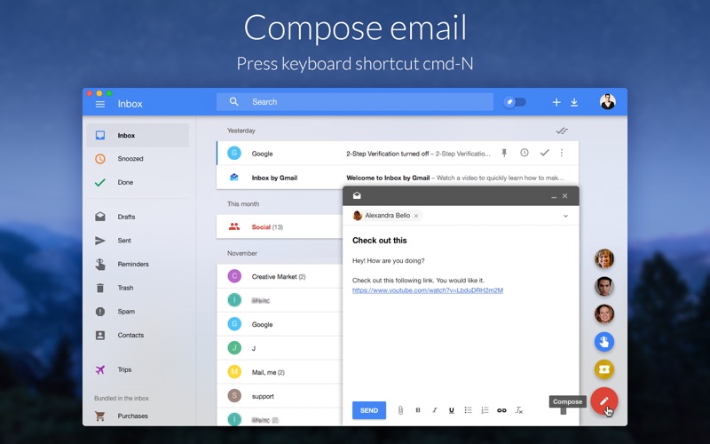This screenshot has width=710, height=444.
Task: Toggle bold formatting
Action: pos(417,410)
